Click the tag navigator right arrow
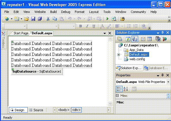Viewport: 171px width, 121px height. (109, 110)
